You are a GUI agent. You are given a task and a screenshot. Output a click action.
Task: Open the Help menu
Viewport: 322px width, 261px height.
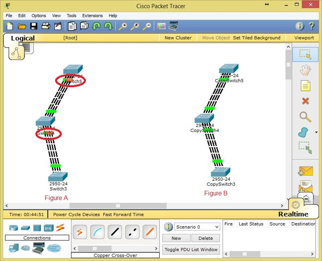[113, 16]
